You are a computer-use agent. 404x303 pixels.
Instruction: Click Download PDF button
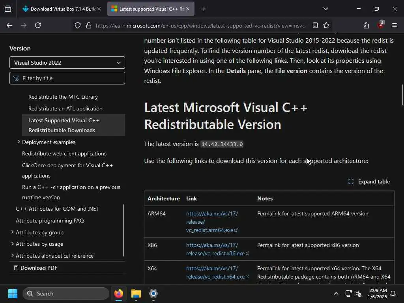(x=36, y=268)
